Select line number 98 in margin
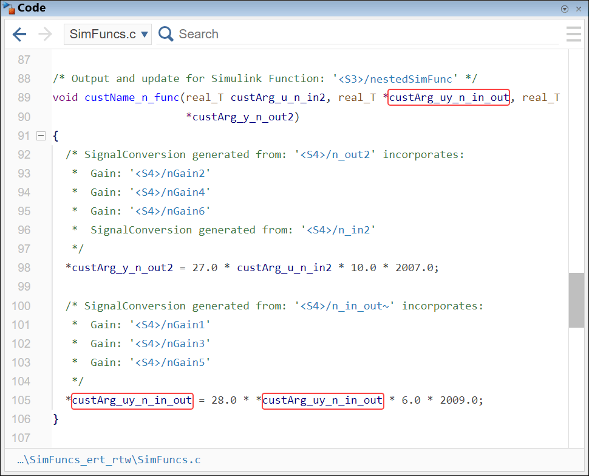This screenshot has height=476, width=589. click(x=24, y=267)
